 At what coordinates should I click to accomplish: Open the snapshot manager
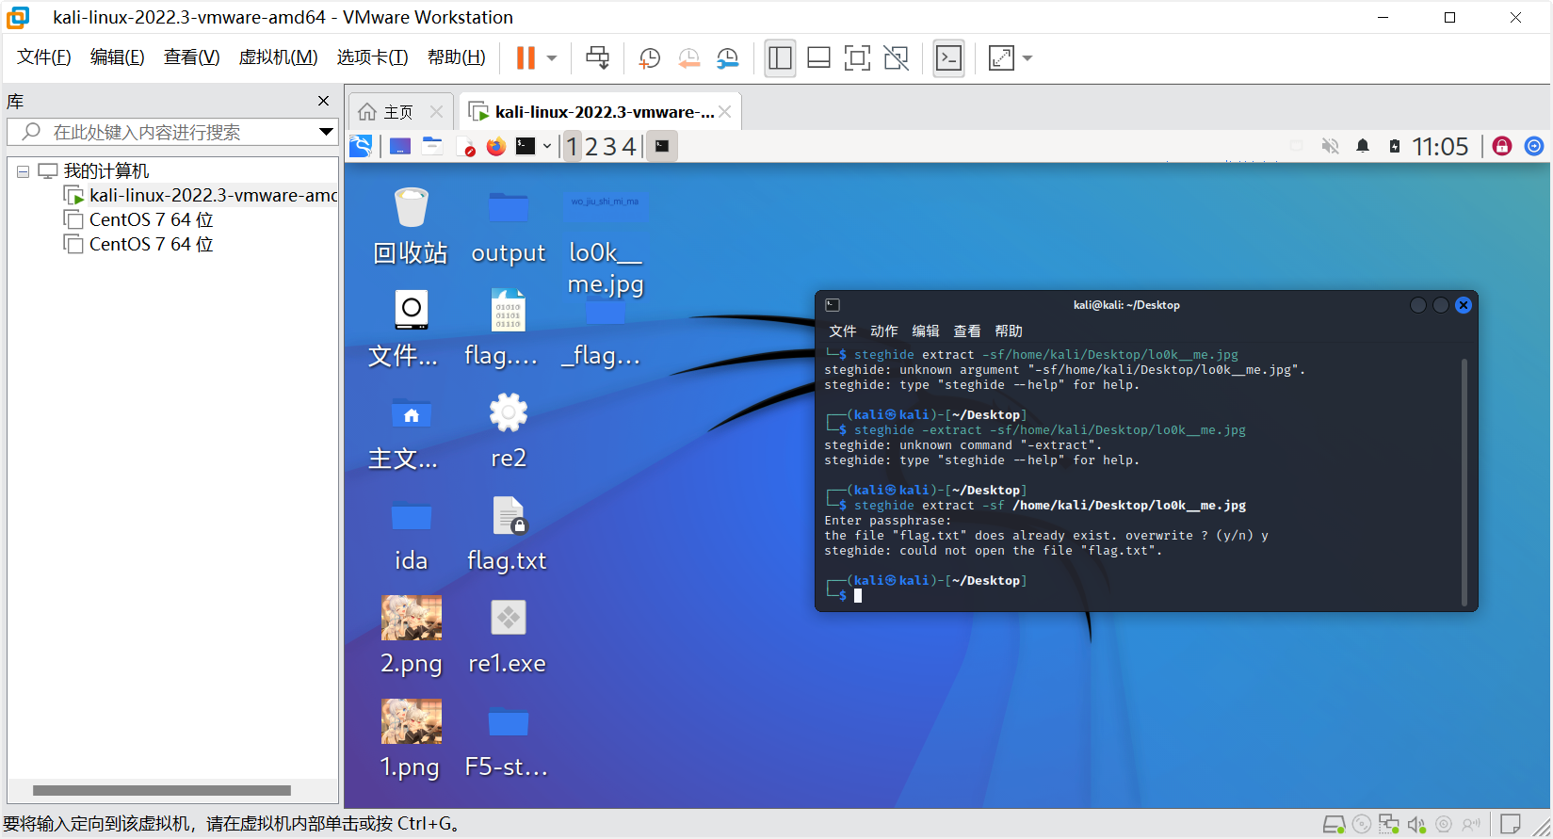pos(727,57)
